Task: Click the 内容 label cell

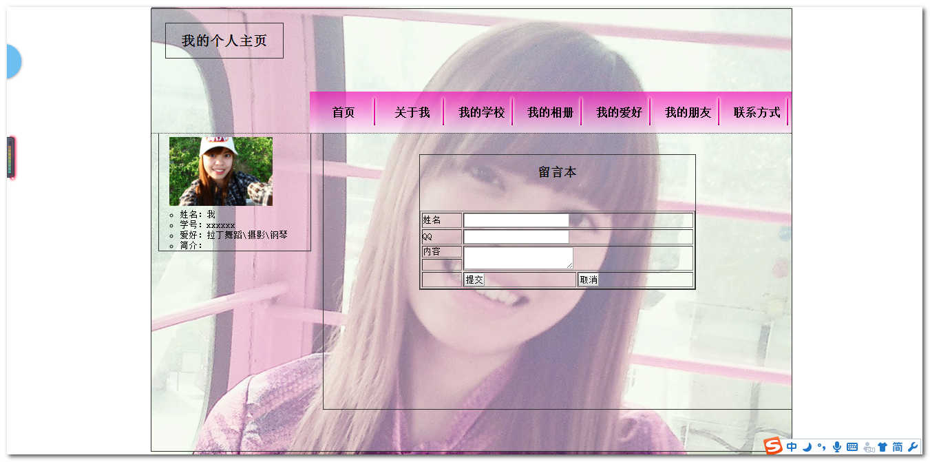Action: coord(442,252)
